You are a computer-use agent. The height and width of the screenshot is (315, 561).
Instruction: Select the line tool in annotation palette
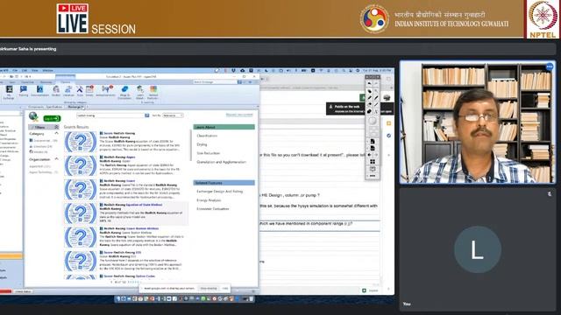[x=376, y=105]
